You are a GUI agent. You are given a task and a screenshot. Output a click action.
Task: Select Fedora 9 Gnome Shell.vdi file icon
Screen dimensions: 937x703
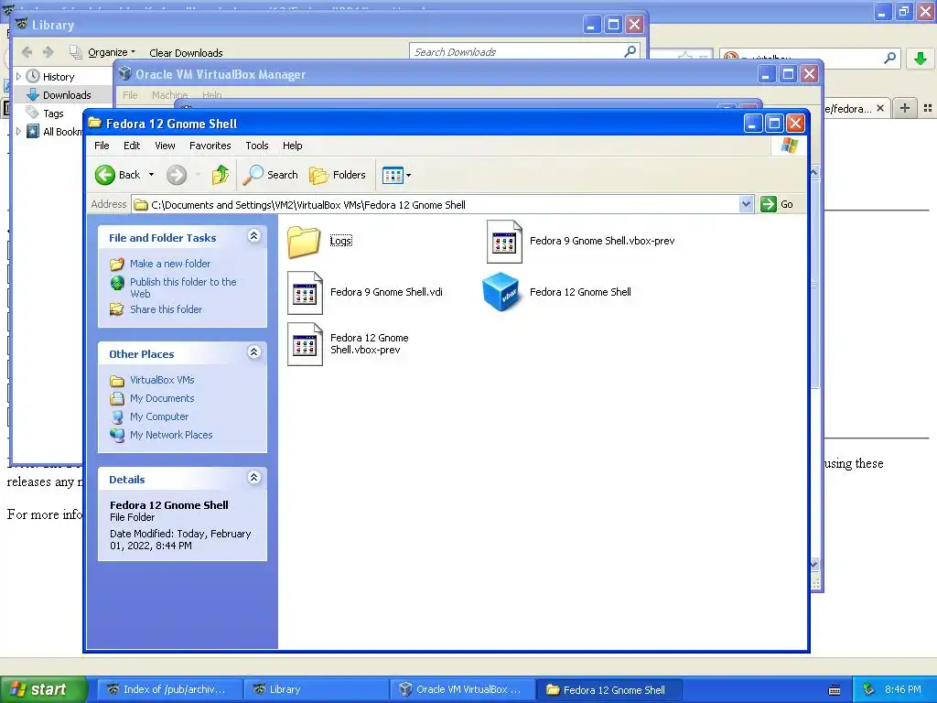pyautogui.click(x=305, y=293)
